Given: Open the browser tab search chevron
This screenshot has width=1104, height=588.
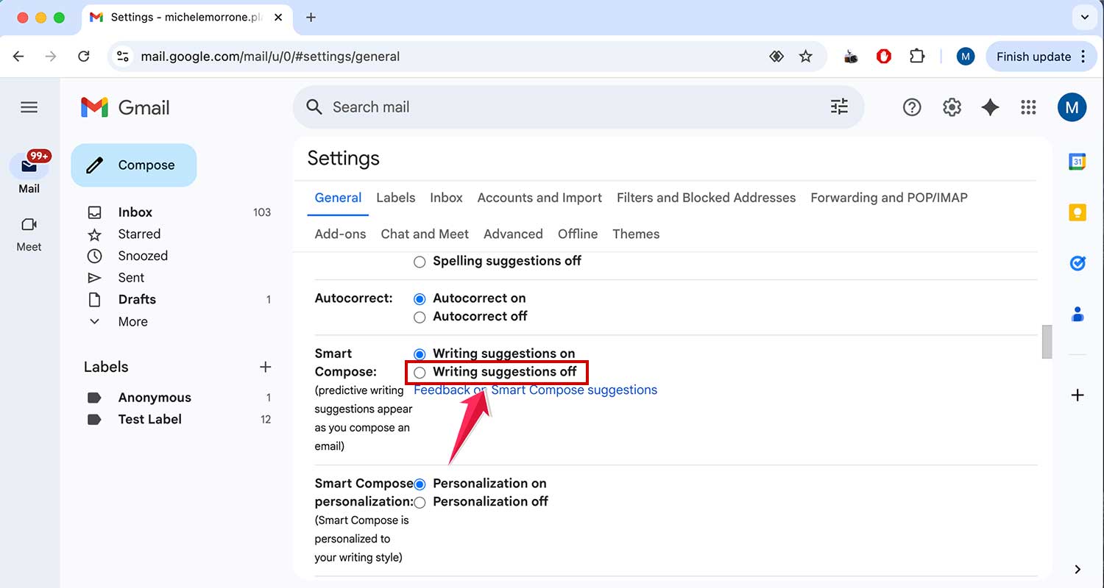Looking at the screenshot, I should 1084,17.
